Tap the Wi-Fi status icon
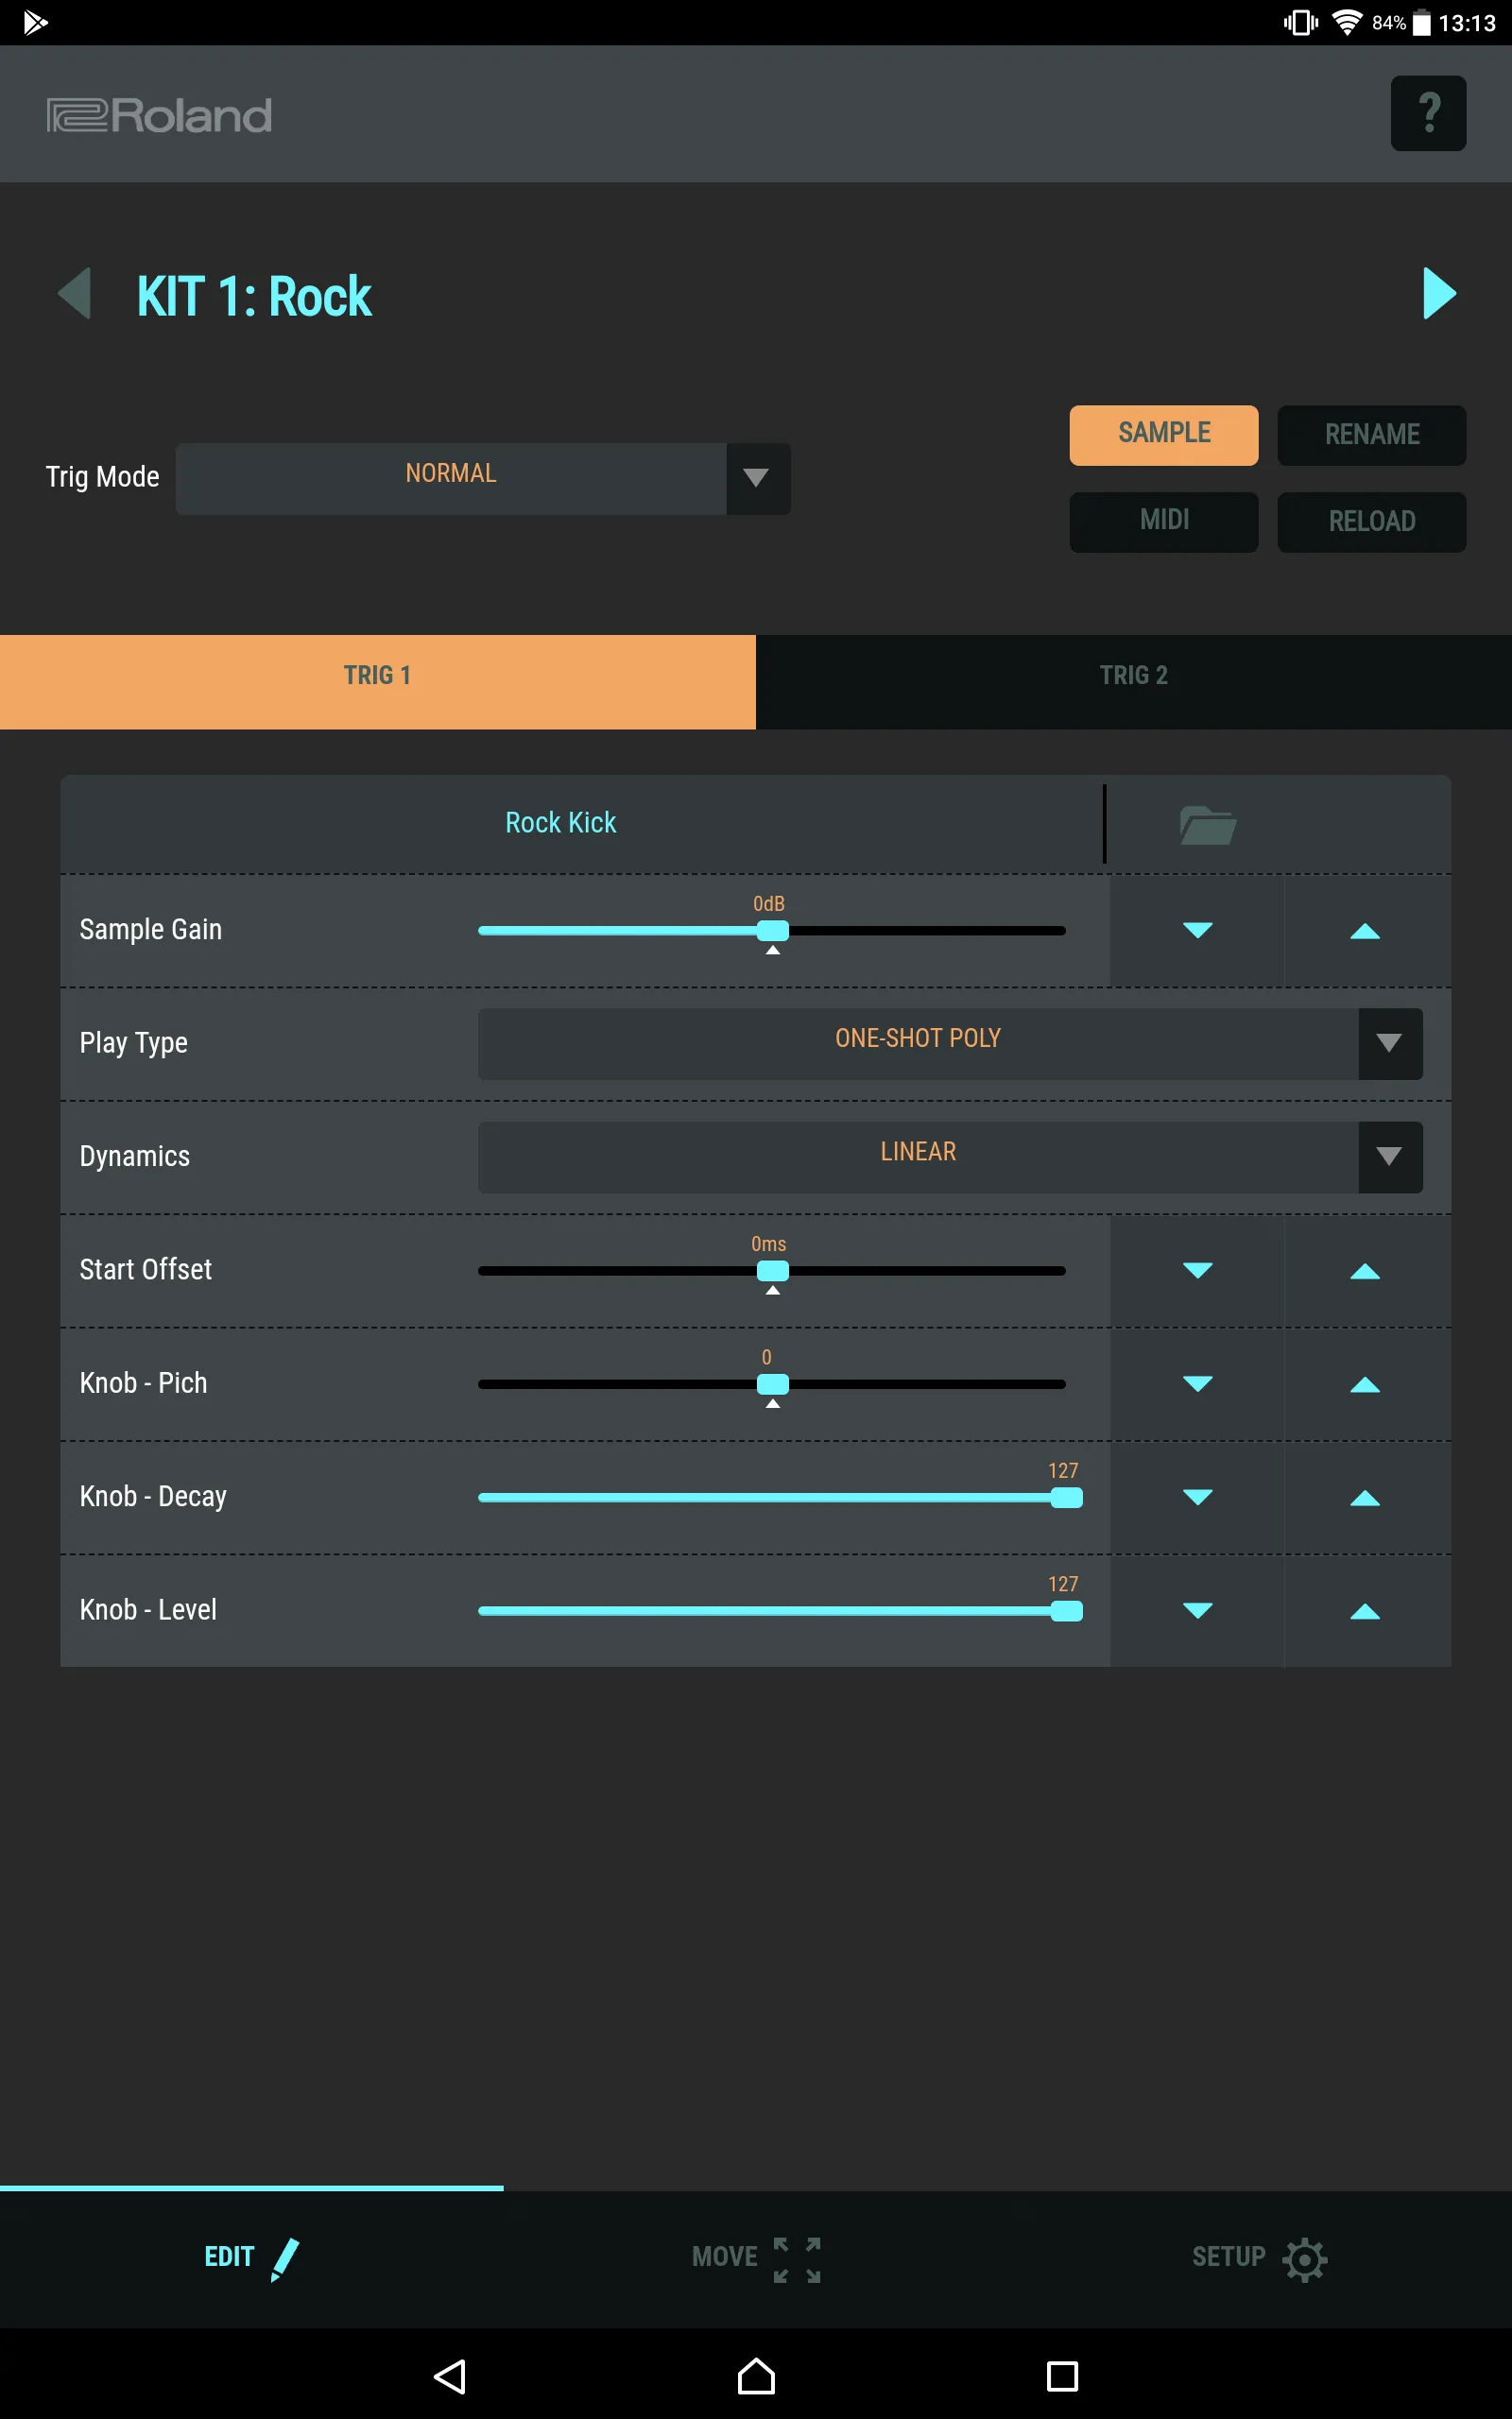Viewport: 1512px width, 2419px height. (x=1347, y=22)
